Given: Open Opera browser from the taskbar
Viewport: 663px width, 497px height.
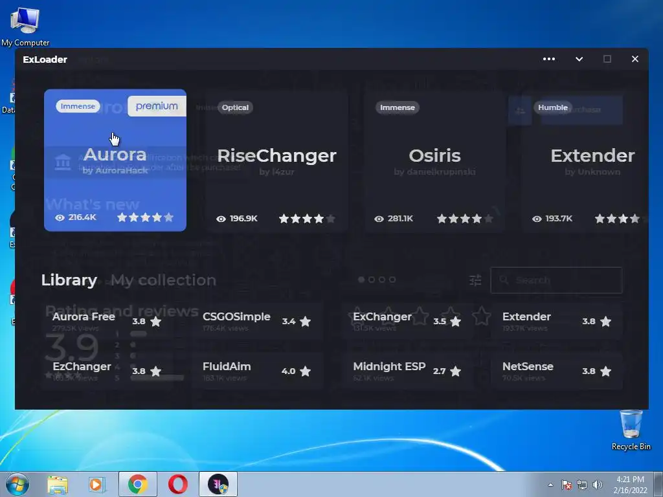Looking at the screenshot, I should point(178,484).
